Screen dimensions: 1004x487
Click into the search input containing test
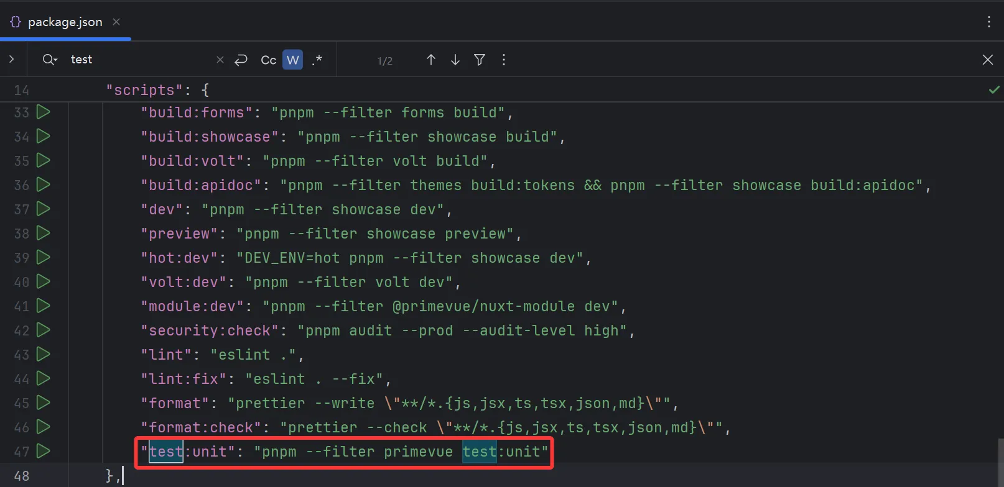[x=140, y=60]
